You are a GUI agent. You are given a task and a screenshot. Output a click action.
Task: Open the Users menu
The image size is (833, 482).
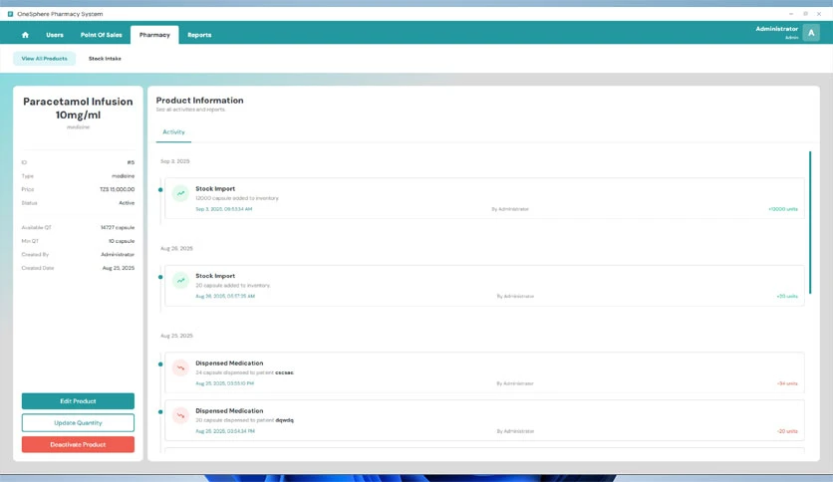[x=55, y=35]
